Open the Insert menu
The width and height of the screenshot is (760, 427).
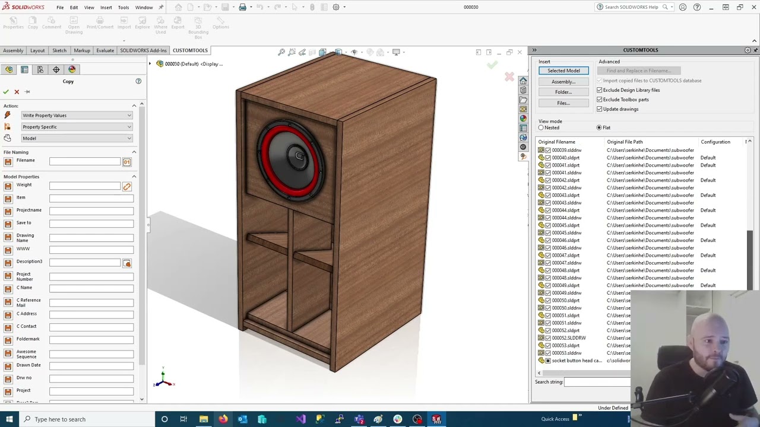[x=106, y=7]
